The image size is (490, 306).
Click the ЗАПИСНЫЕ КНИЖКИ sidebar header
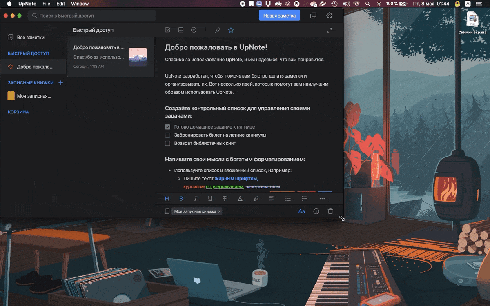tap(31, 83)
